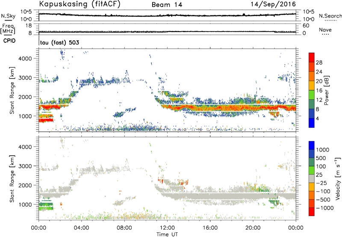Image resolution: width=342 pixels, height=237 pixels.
Task: Click the '4000' tick on power panel
Action: pos(25,59)
